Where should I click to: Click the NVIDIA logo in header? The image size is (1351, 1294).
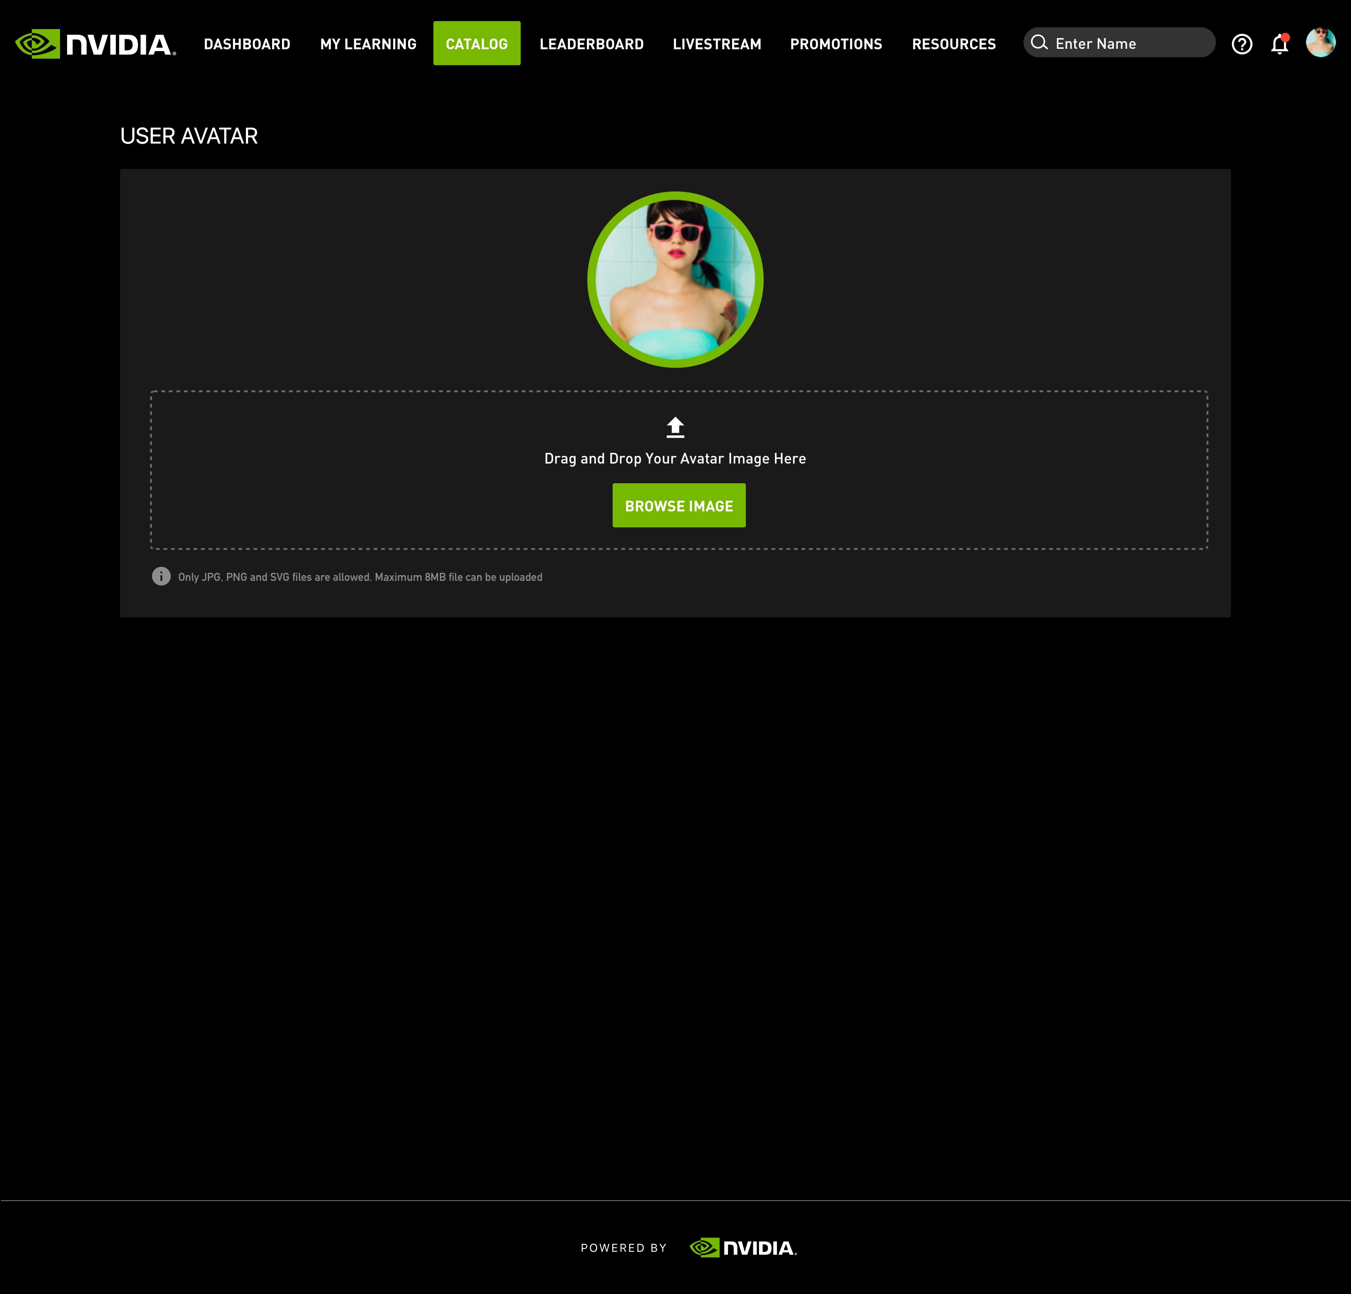[x=96, y=44]
